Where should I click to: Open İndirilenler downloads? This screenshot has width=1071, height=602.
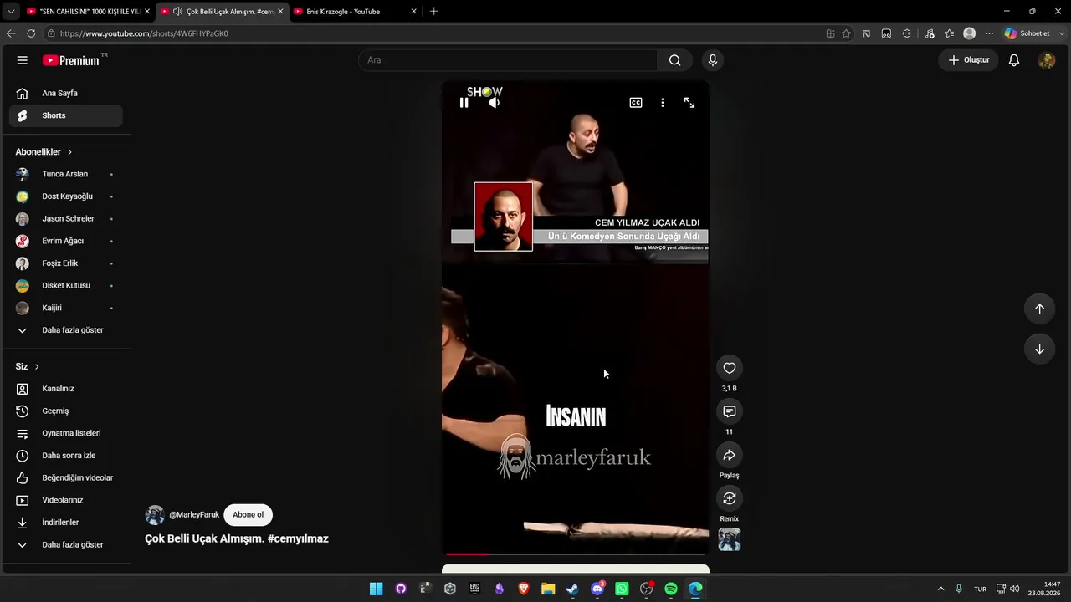[x=66, y=523]
